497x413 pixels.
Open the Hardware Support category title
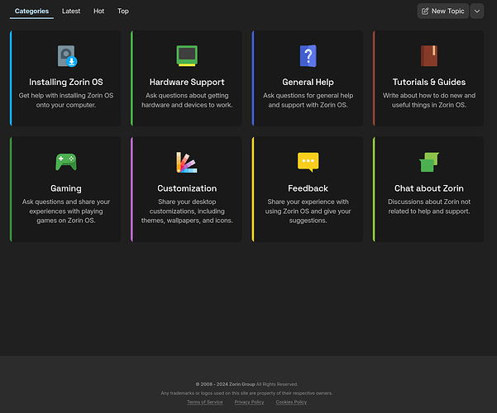click(187, 83)
